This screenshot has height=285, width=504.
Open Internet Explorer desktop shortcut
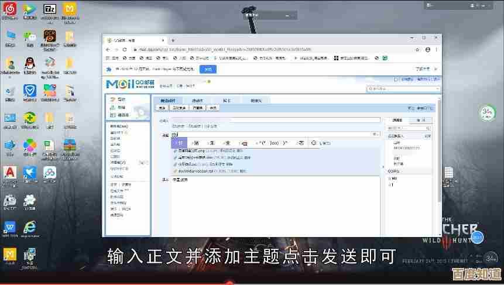(30, 227)
